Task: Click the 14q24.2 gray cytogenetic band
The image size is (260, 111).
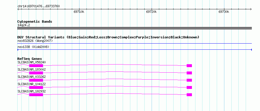Action: coord(134,28)
